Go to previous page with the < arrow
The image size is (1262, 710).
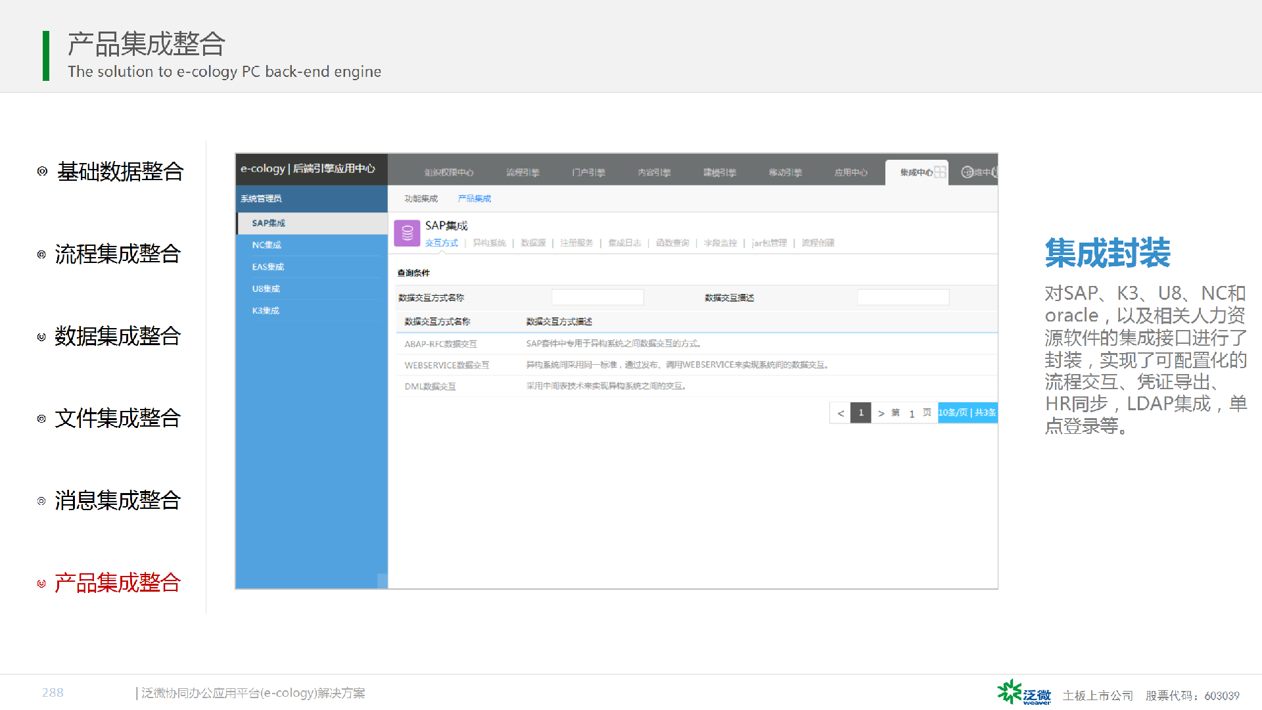point(841,413)
